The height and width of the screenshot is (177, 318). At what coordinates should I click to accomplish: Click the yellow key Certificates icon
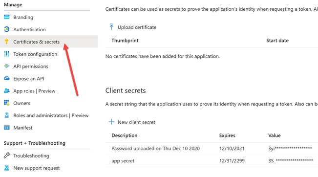coord(7,42)
